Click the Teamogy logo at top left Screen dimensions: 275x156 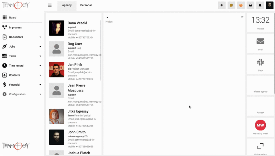point(16,5)
